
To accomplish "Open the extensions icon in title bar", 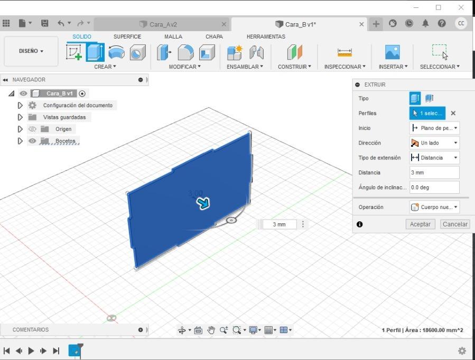I will [x=393, y=23].
